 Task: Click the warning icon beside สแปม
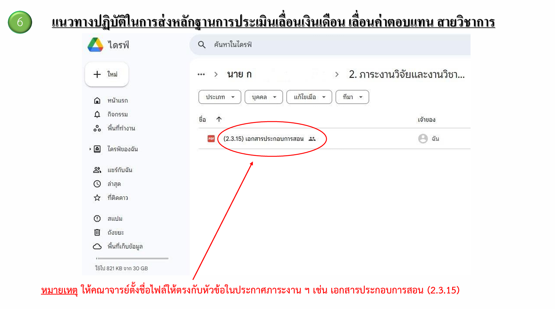pyautogui.click(x=97, y=219)
